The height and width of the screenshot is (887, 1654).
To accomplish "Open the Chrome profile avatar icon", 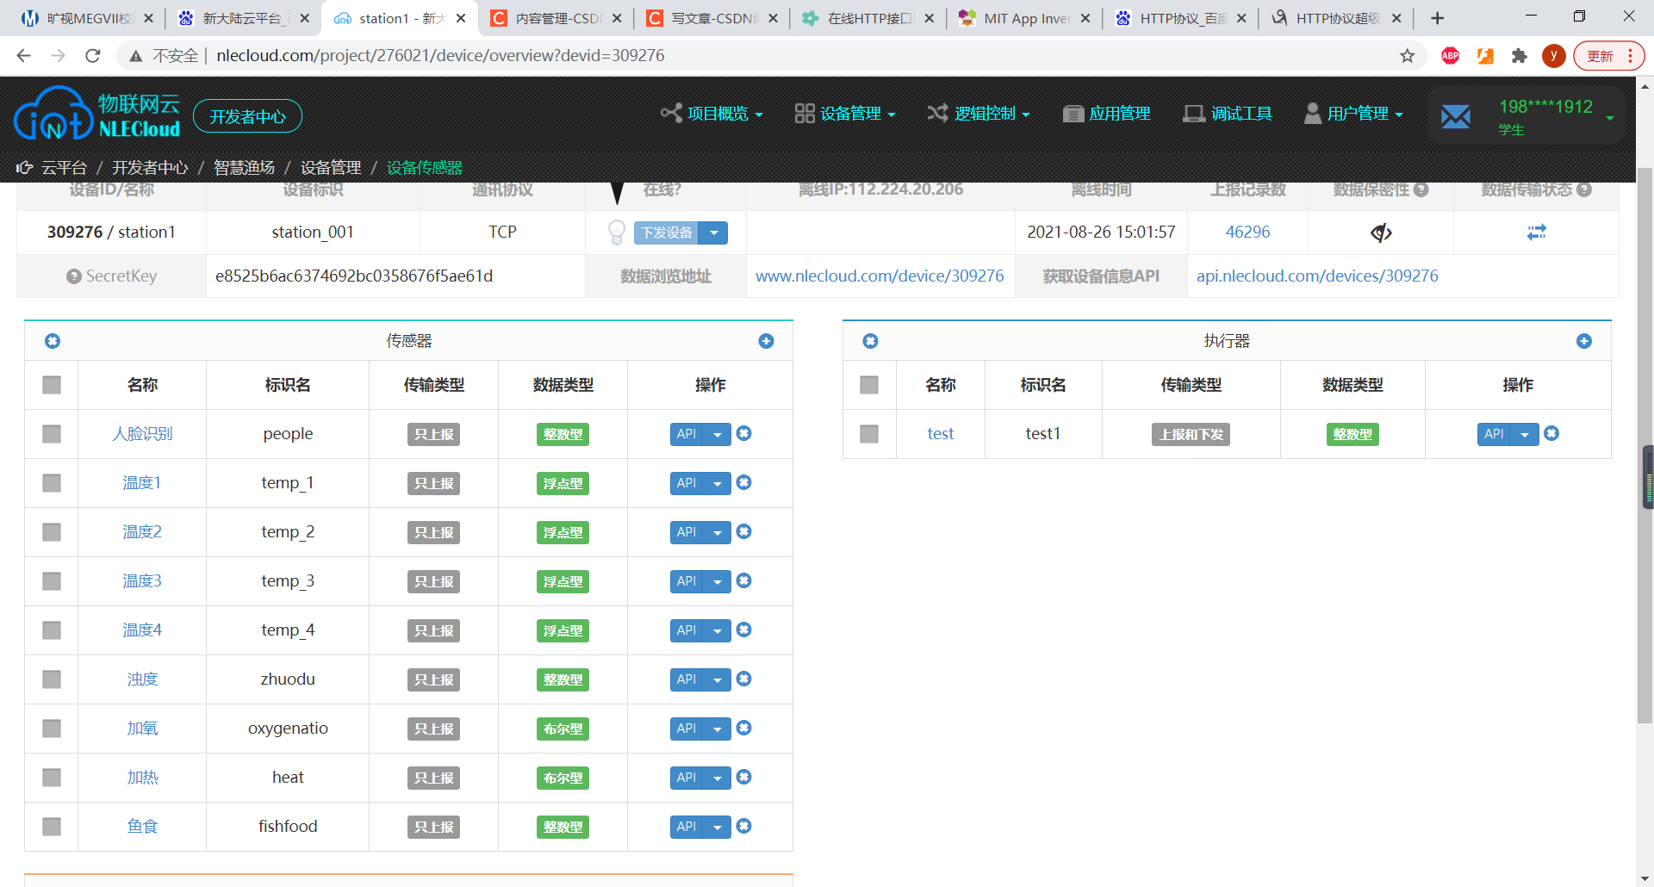I will pyautogui.click(x=1554, y=56).
